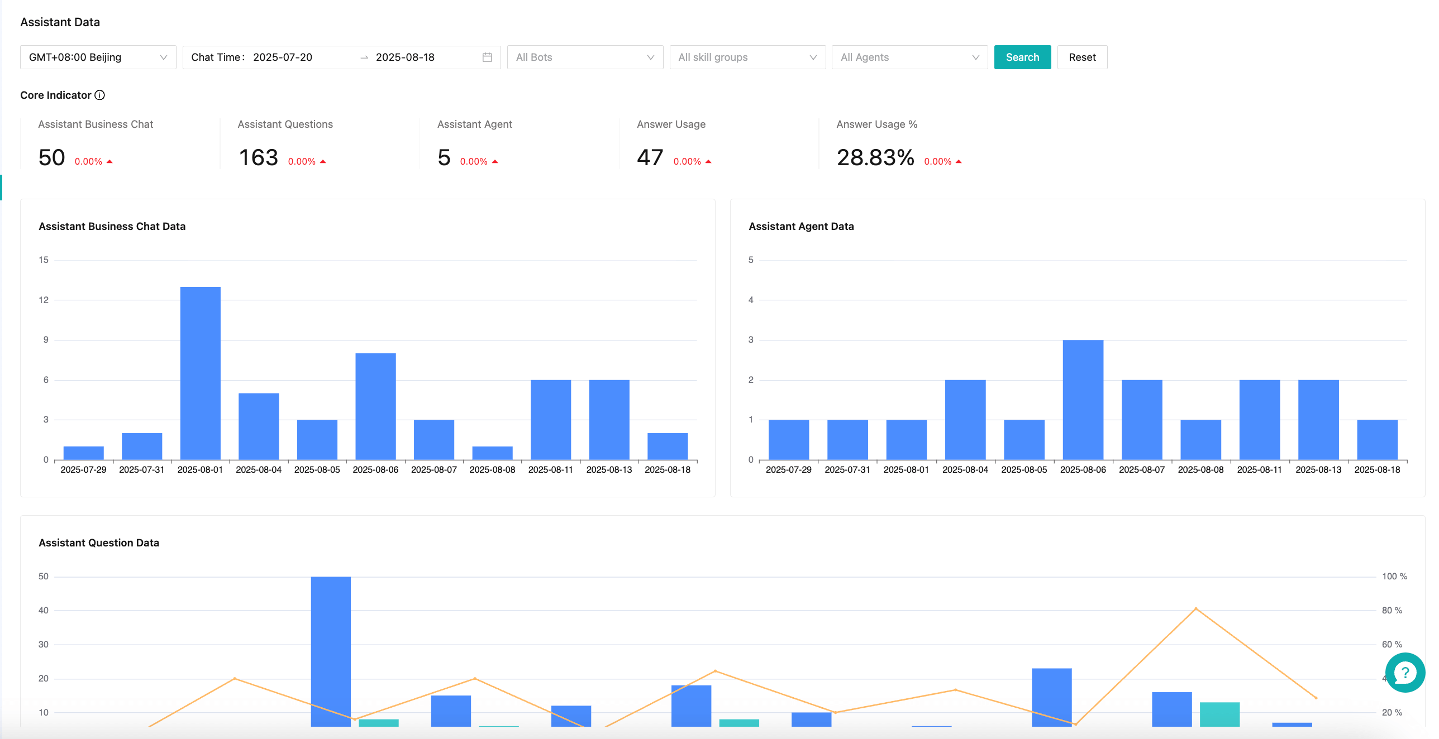Click the 2025-08-04 bar in Business Chat chart

coord(259,426)
